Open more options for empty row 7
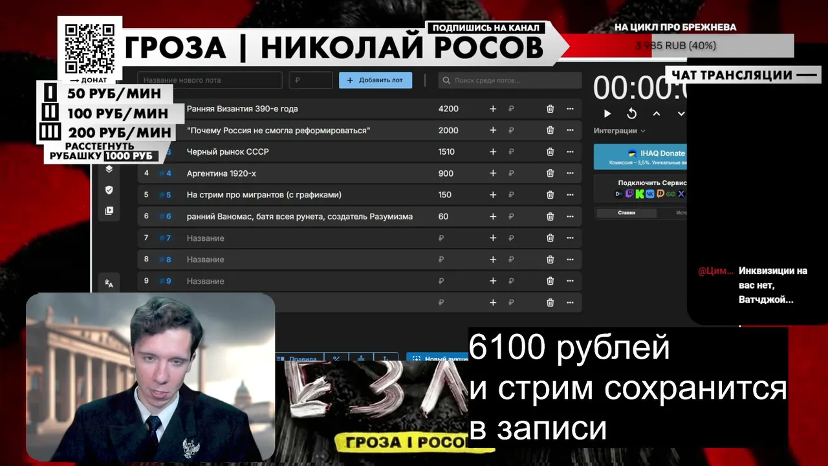This screenshot has height=466, width=828. [570, 238]
